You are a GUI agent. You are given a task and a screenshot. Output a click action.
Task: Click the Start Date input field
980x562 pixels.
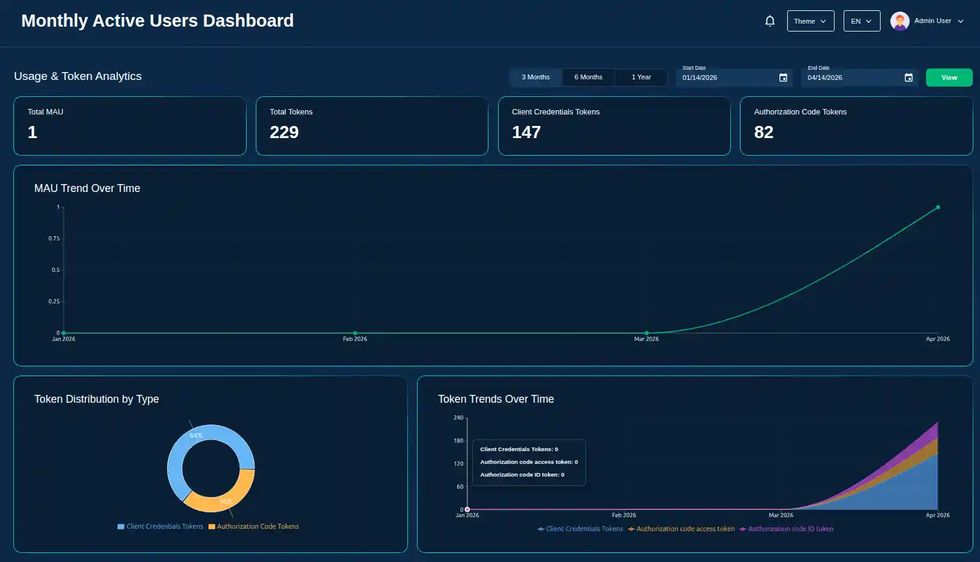[727, 78]
